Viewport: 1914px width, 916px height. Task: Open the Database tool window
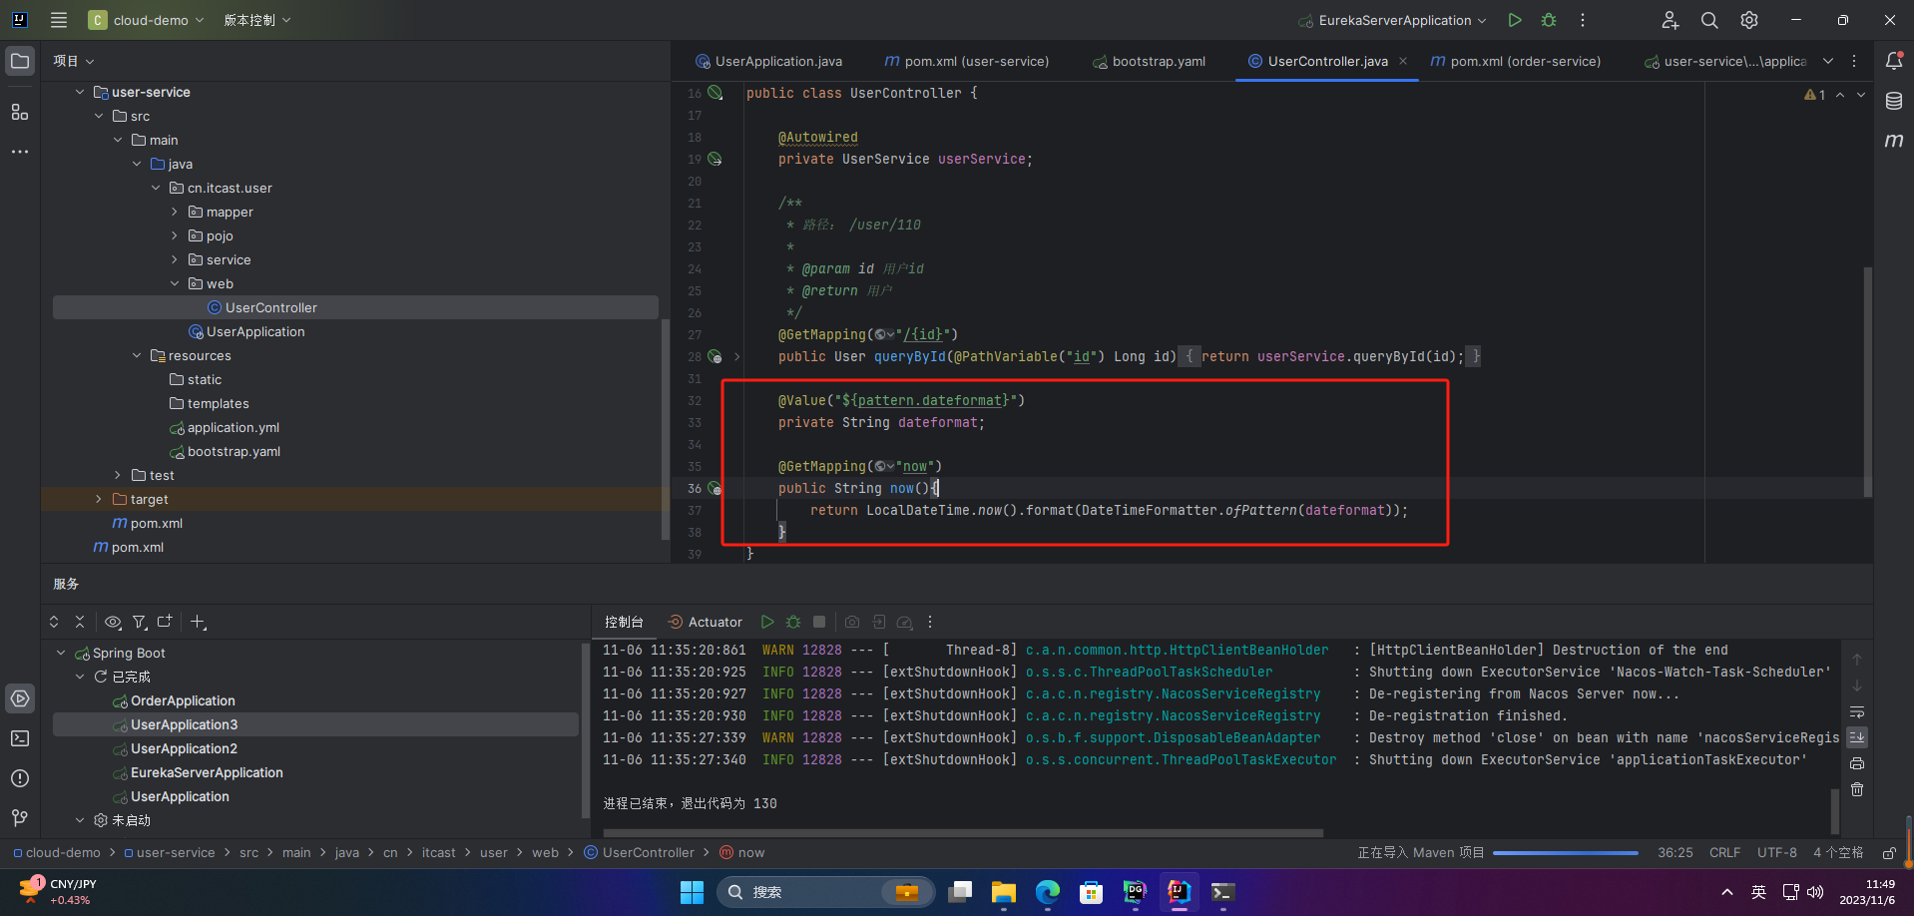(1893, 101)
